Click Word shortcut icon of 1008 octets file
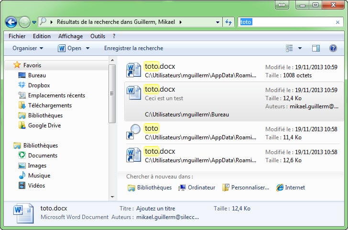This screenshot has height=230, width=348. (x=134, y=70)
